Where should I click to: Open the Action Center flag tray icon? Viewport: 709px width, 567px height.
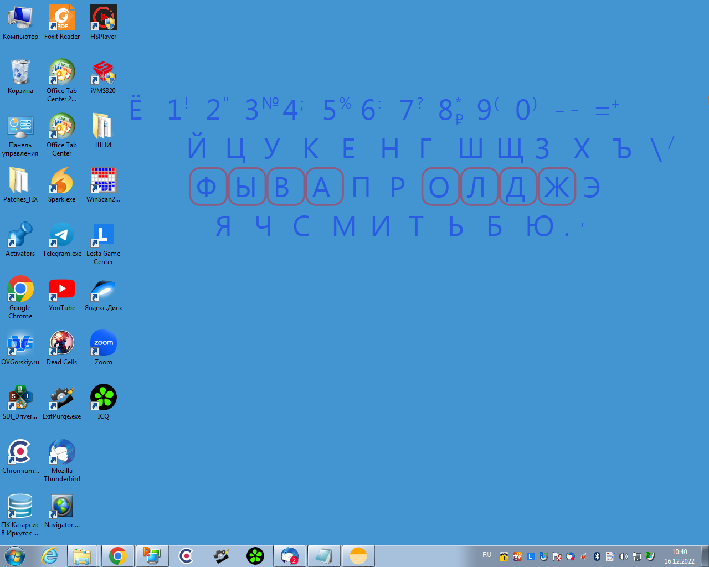[557, 556]
